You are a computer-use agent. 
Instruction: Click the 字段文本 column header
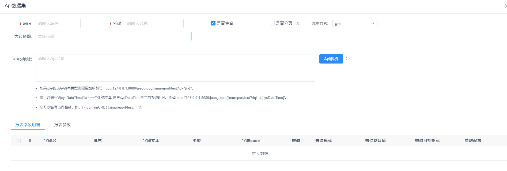coord(151,140)
